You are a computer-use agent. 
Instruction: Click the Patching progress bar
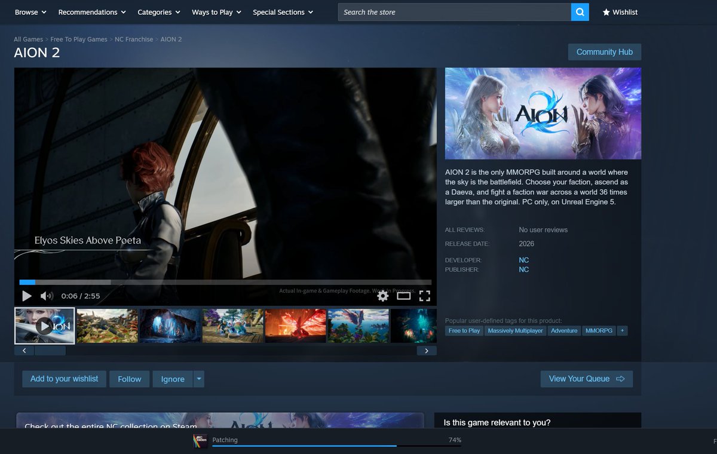(336, 446)
